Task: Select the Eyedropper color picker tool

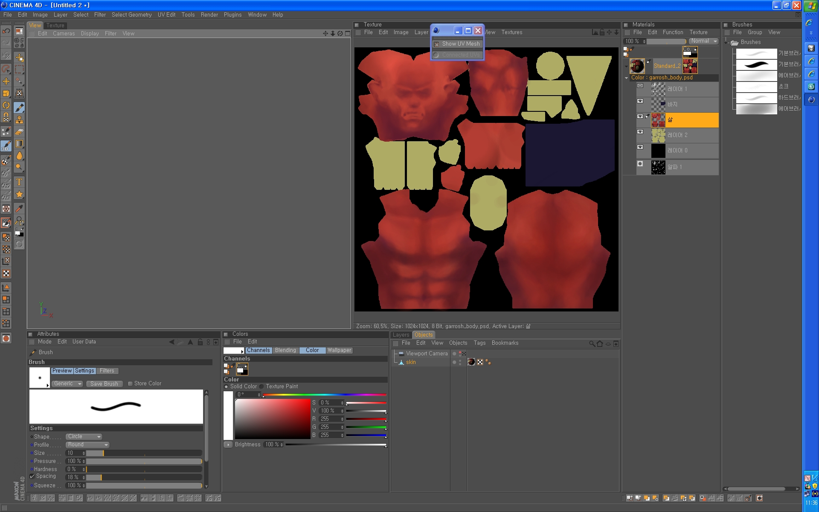Action: coord(19,209)
